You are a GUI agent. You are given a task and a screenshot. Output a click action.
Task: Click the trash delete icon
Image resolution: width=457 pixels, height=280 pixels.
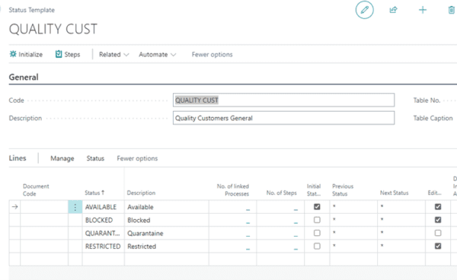451,10
